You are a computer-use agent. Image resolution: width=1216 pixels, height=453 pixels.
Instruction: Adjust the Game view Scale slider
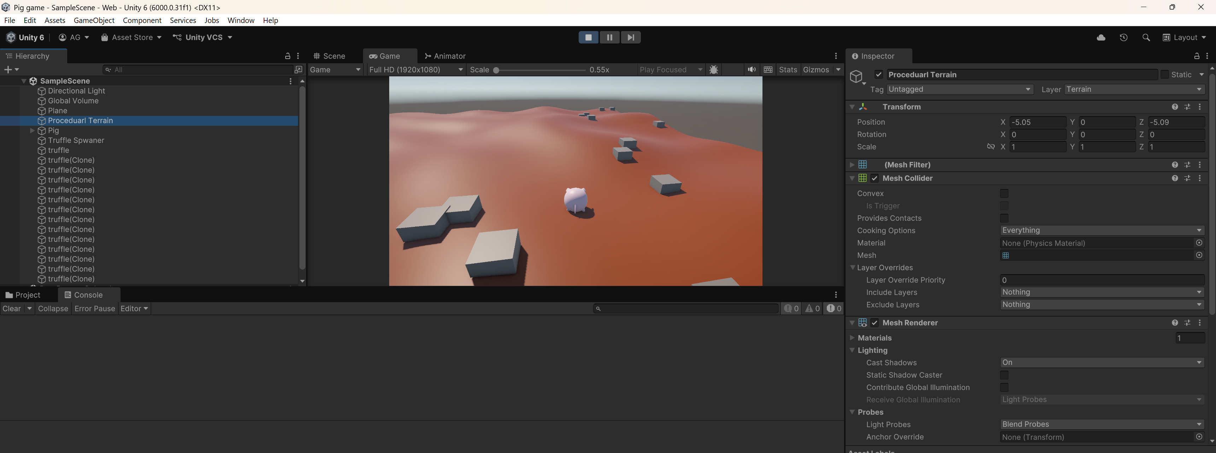[496, 70]
